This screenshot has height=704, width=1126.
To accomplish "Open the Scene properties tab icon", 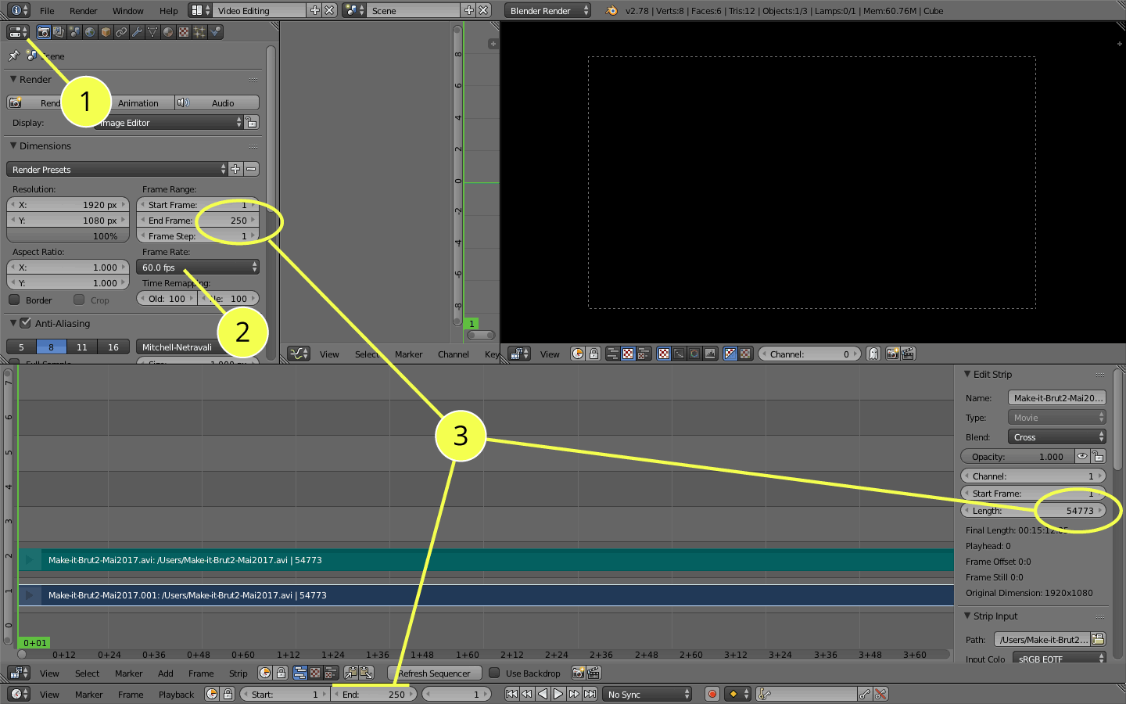I will click(x=74, y=32).
